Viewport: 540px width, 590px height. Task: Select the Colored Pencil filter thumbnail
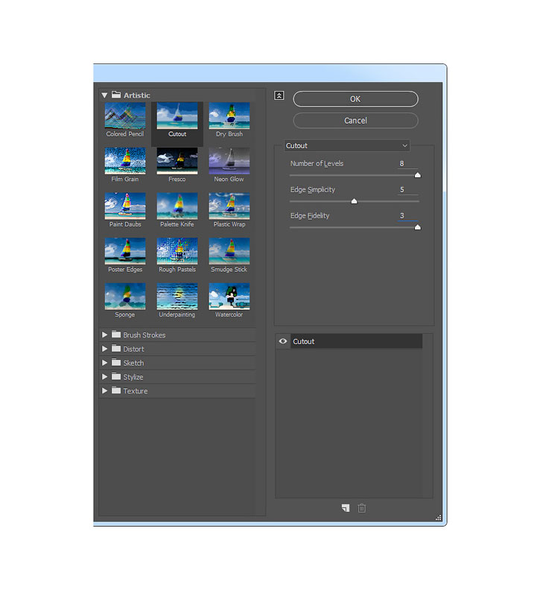[125, 116]
